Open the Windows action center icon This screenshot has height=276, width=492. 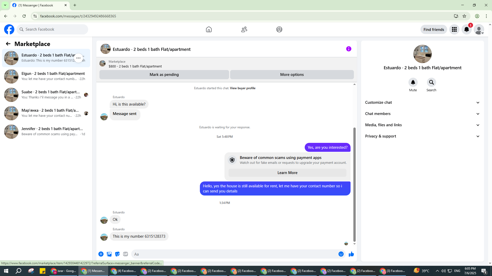(x=484, y=271)
